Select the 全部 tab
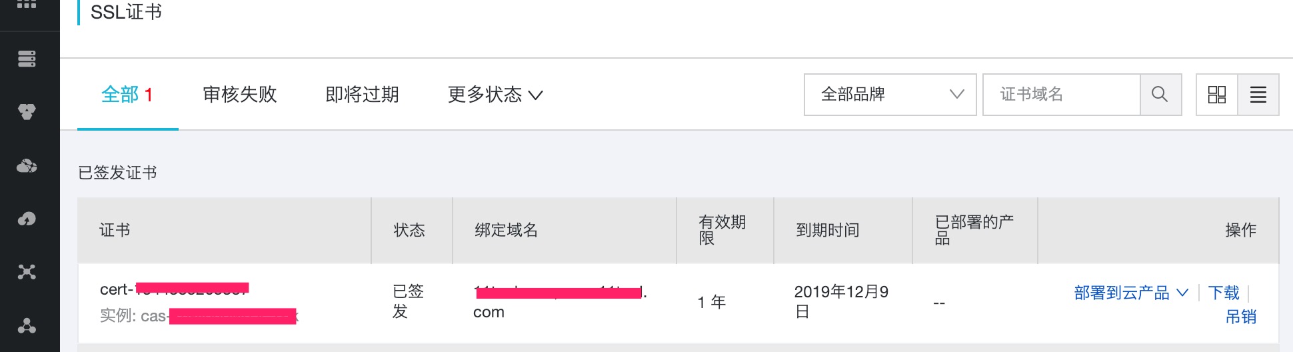Image resolution: width=1293 pixels, height=352 pixels. point(127,95)
